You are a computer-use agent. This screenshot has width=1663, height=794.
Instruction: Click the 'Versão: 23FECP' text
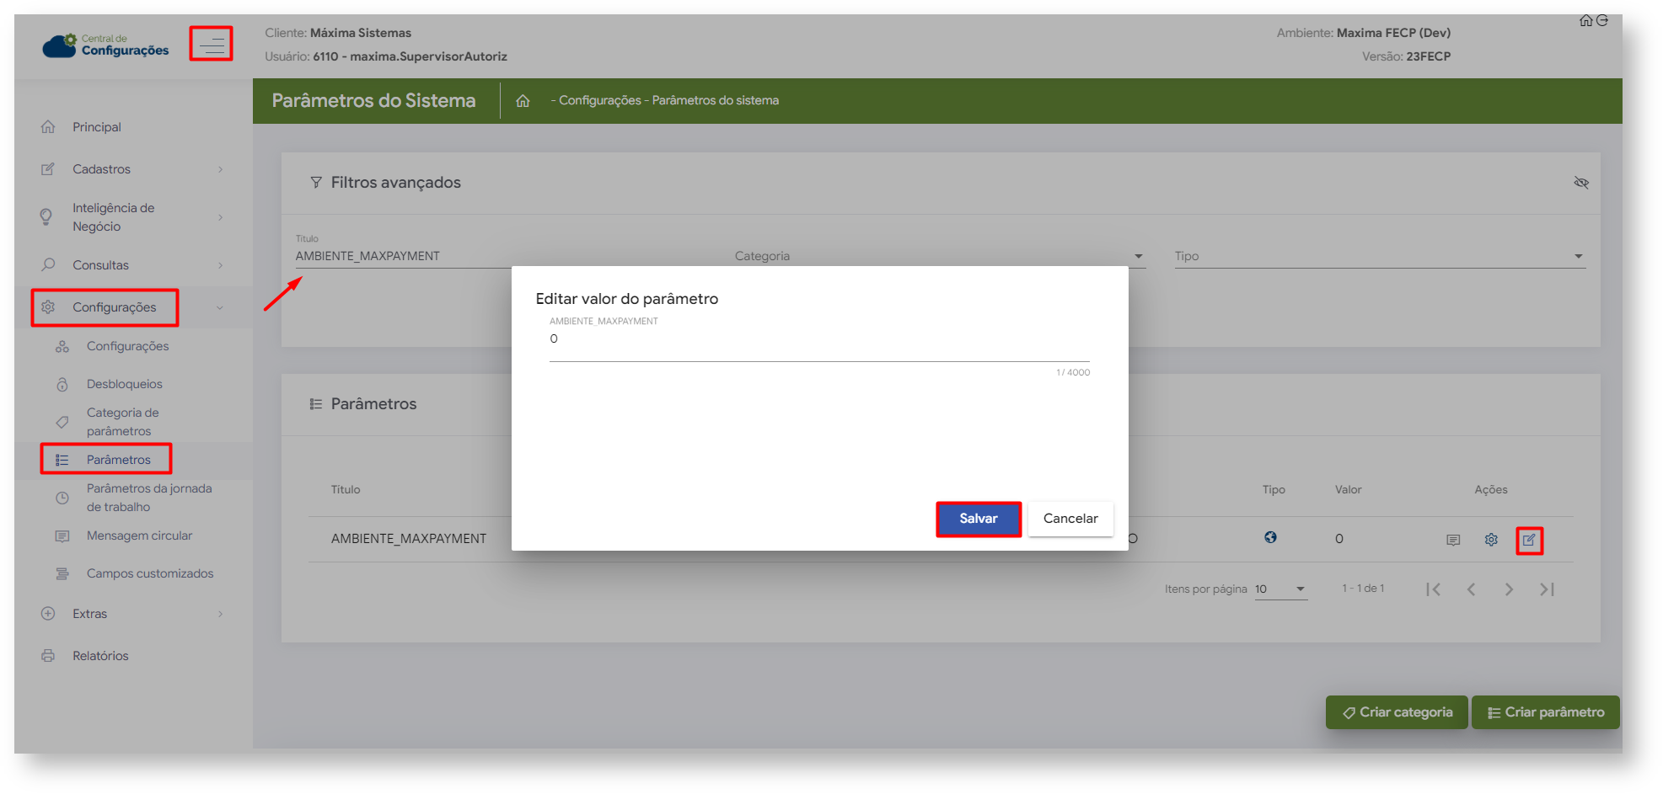[x=1406, y=56]
